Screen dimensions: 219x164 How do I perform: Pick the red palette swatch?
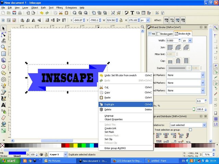(67, 146)
